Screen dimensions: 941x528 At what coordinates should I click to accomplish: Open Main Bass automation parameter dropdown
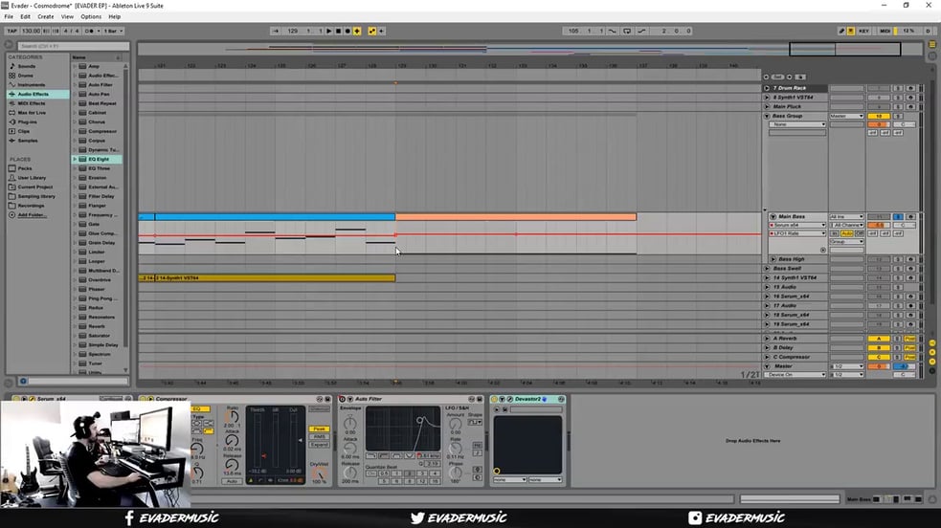coord(797,233)
